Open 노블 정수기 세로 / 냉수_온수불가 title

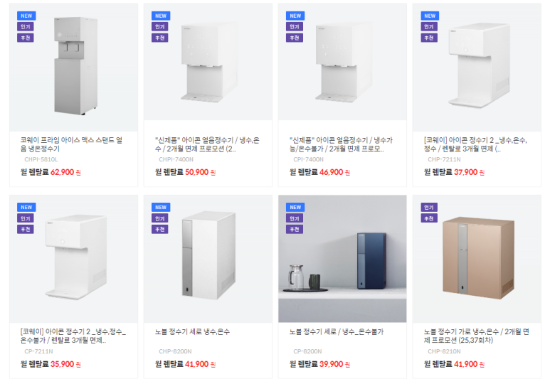337,332
